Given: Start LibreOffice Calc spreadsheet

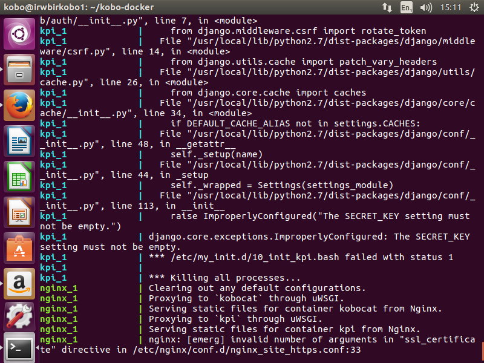Looking at the screenshot, I should pos(19,177).
